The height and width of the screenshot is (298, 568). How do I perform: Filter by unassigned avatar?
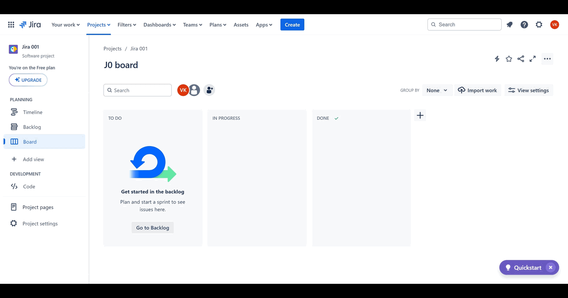click(194, 90)
